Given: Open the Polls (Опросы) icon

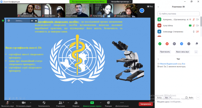Looking at the screenshot, I should pyautogui.click(x=76, y=103).
